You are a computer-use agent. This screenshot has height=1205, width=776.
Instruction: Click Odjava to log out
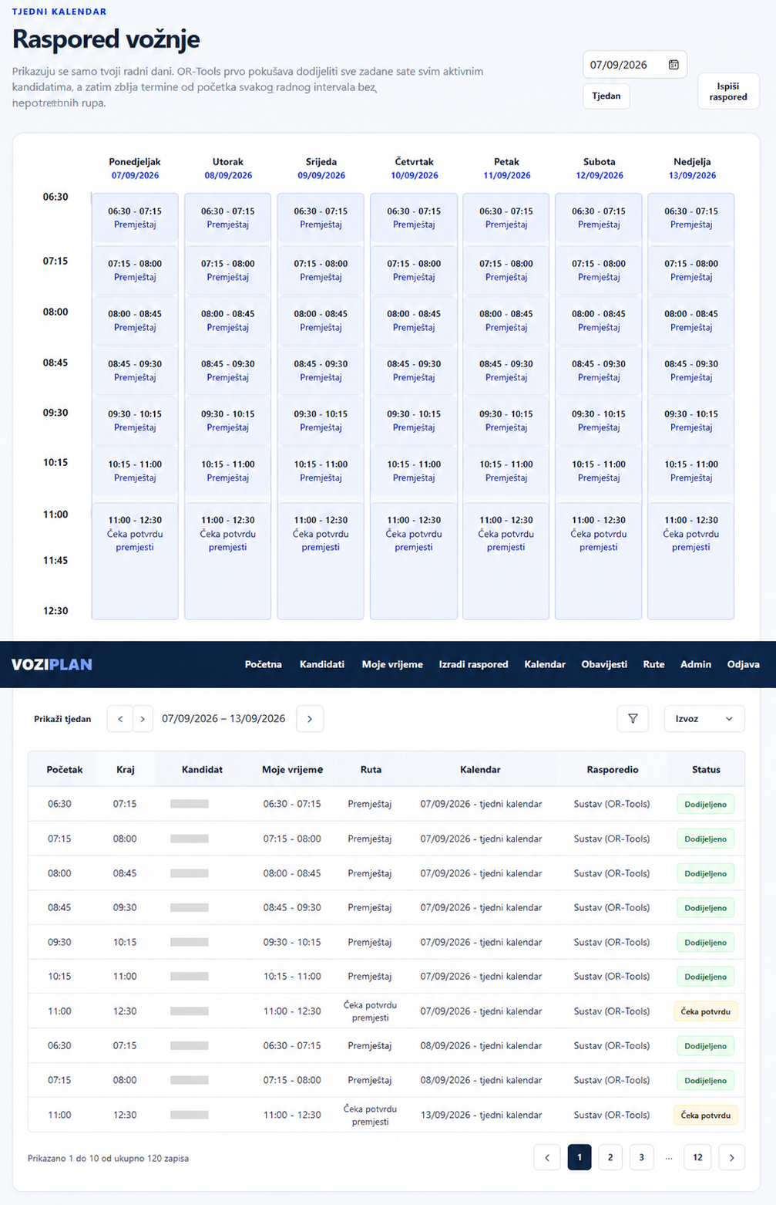pos(744,664)
